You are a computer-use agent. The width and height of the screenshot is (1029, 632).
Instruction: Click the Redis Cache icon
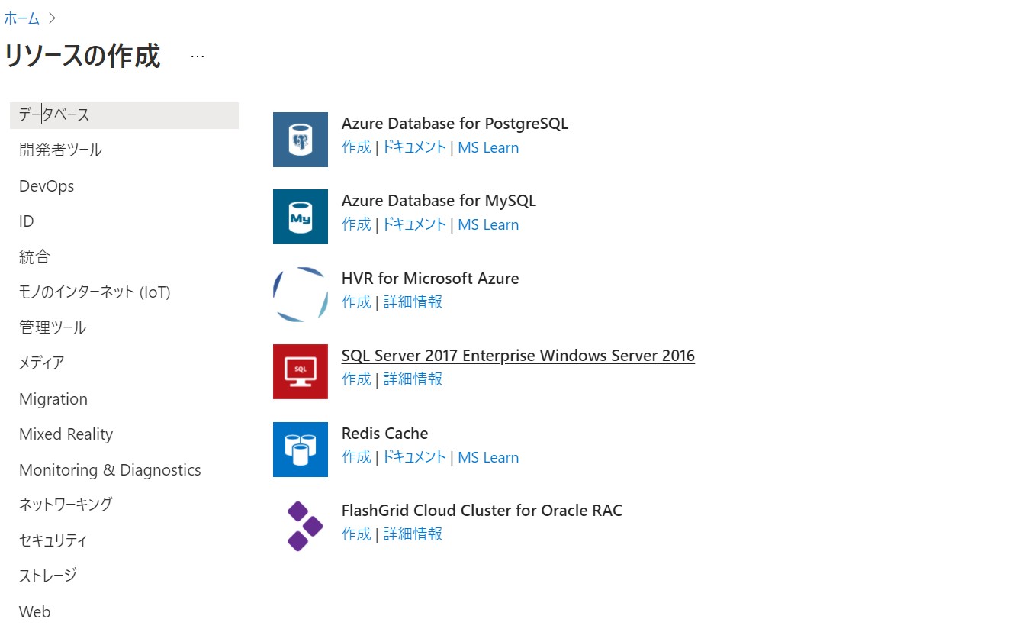click(x=301, y=450)
